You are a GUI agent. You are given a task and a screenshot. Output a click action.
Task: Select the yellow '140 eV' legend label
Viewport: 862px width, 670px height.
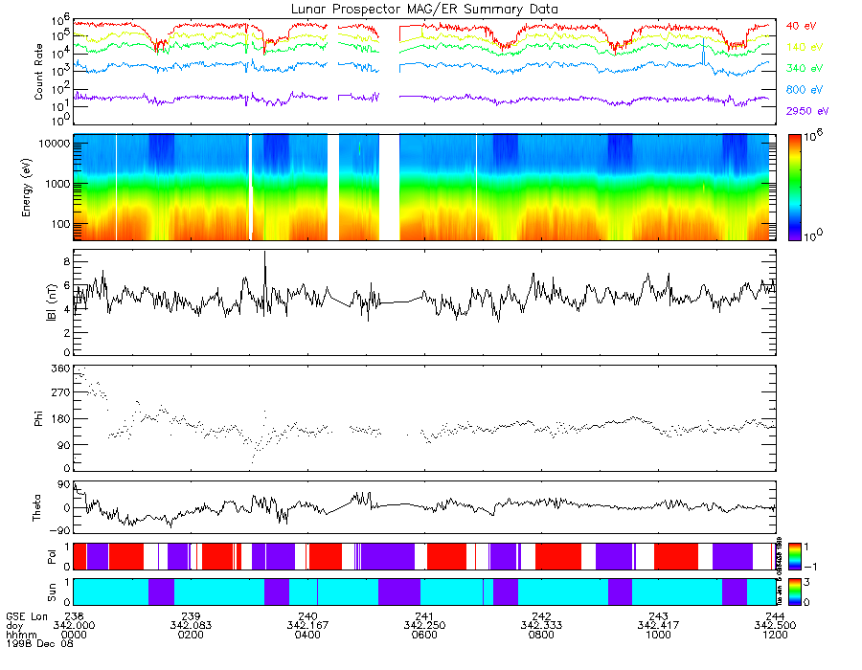[805, 47]
